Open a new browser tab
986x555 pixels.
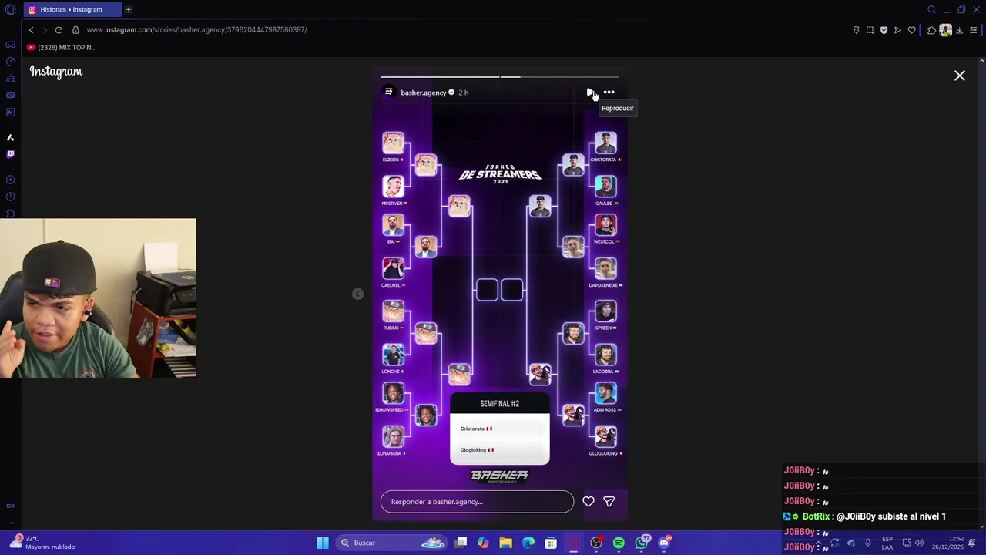click(129, 9)
